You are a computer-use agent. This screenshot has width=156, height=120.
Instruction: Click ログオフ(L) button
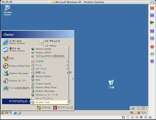[x=44, y=108]
